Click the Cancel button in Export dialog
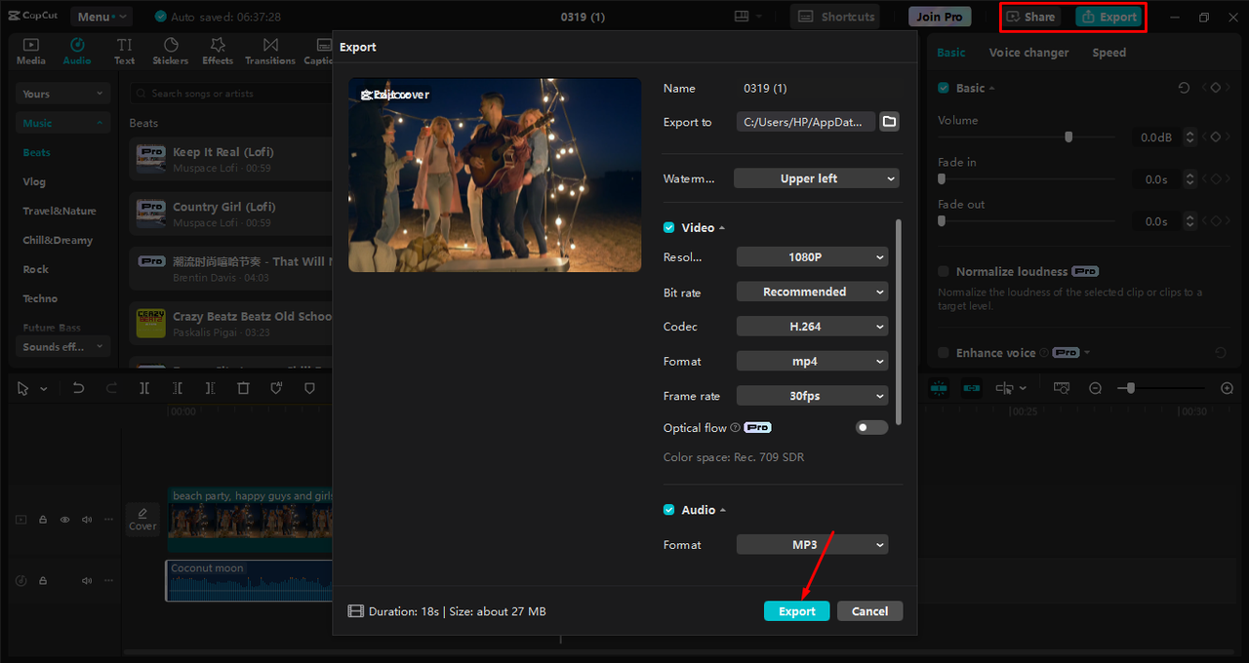 (869, 611)
